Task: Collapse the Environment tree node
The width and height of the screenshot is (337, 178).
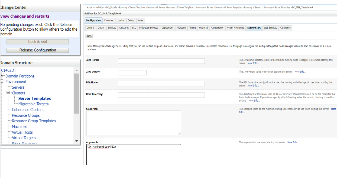Action: [x=2, y=81]
